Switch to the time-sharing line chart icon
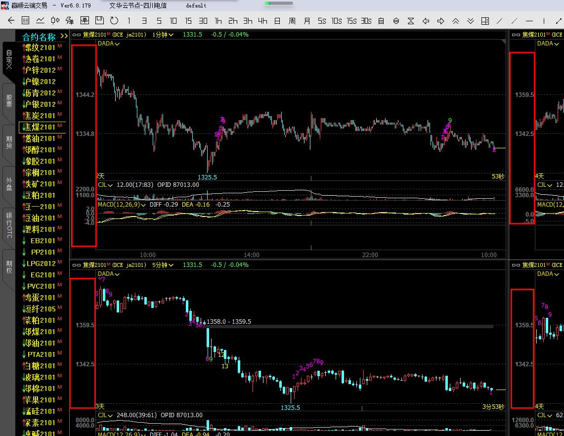The width and height of the screenshot is (564, 436). (41, 21)
